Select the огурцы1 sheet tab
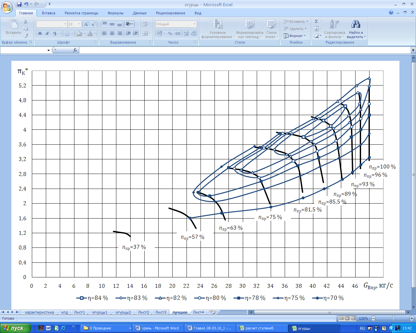 click(100, 312)
